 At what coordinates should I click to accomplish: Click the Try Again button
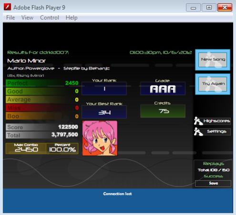tap(213, 84)
